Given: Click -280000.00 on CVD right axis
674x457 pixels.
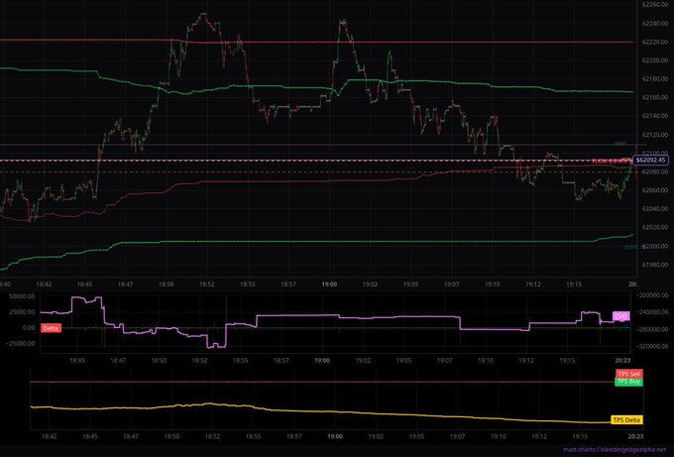Looking at the screenshot, I should [x=651, y=329].
